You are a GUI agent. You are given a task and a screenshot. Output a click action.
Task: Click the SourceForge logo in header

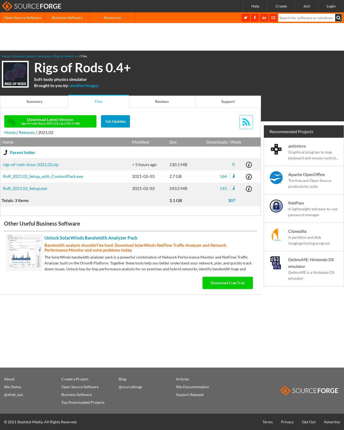[32, 6]
